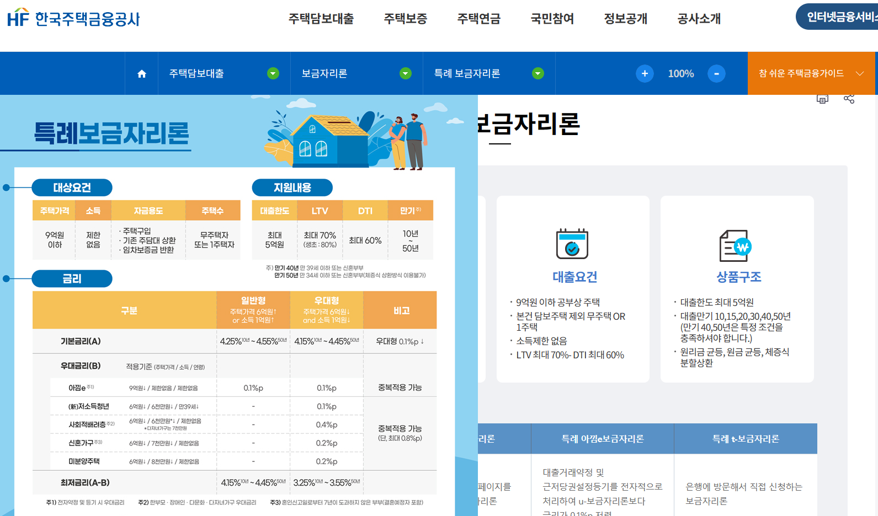This screenshot has height=516, width=878.
Task: Click 대출요건 card heading
Action: 575,277
